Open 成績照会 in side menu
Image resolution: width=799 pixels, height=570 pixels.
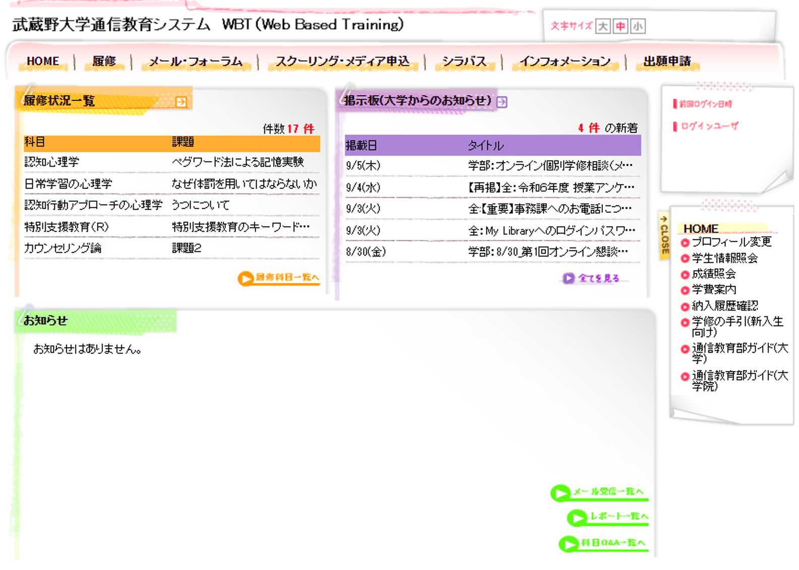click(713, 274)
